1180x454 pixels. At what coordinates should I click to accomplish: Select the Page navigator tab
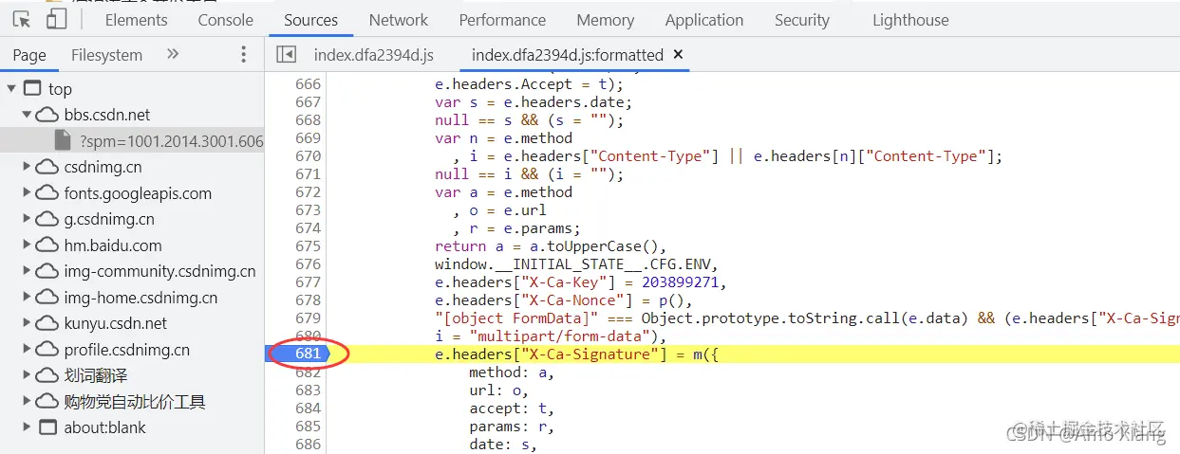tap(29, 55)
